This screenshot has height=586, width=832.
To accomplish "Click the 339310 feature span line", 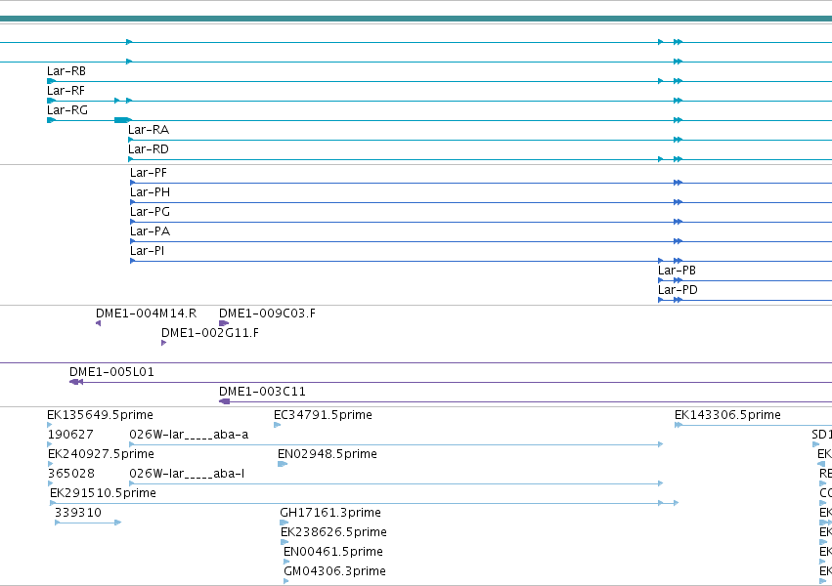I will [88, 523].
